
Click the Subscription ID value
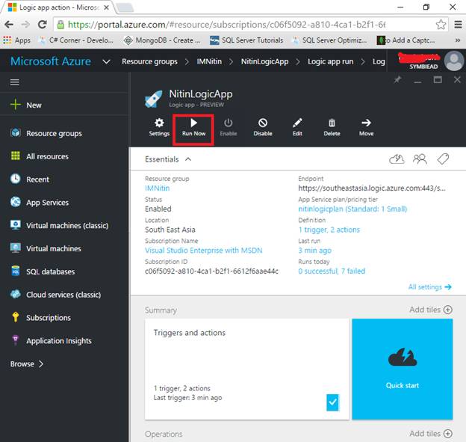(x=211, y=271)
